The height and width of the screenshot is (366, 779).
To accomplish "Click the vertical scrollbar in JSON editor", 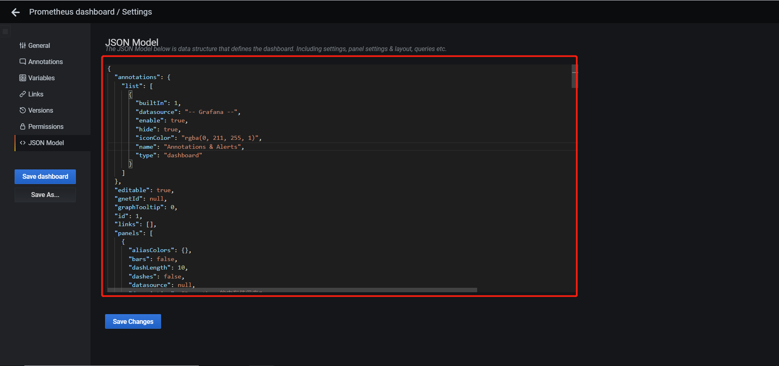I will [574, 77].
